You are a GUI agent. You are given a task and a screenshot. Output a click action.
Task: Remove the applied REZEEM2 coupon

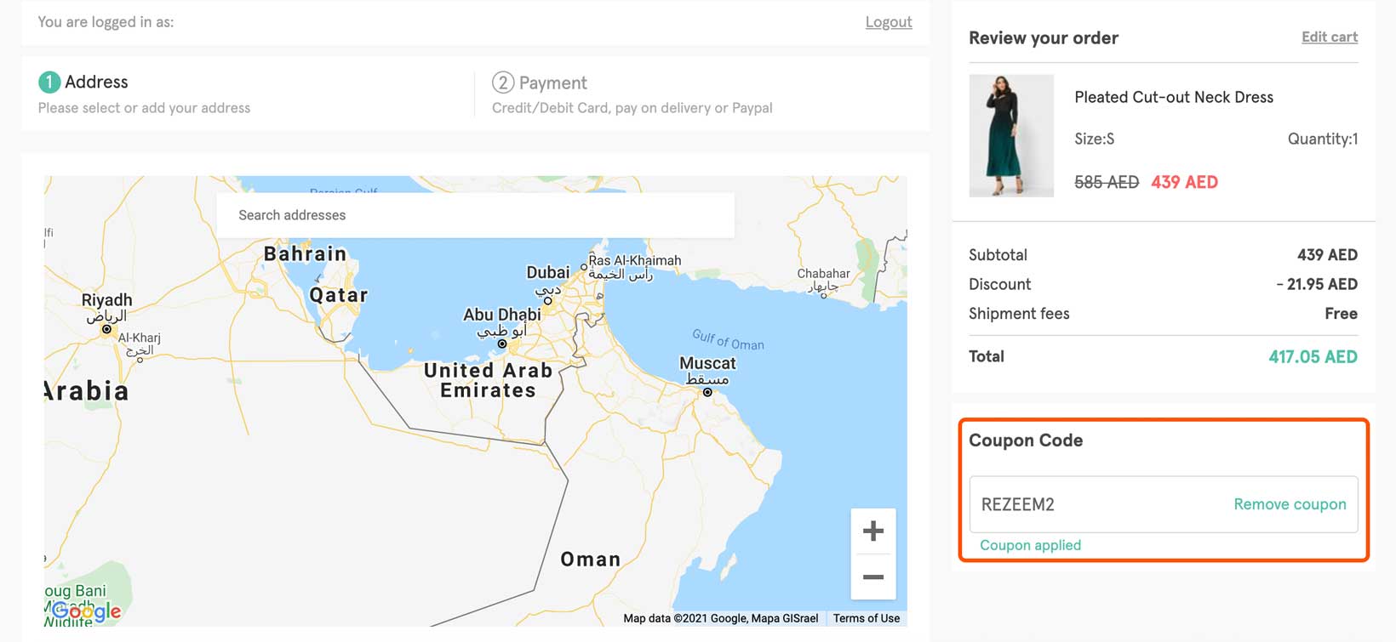tap(1290, 504)
